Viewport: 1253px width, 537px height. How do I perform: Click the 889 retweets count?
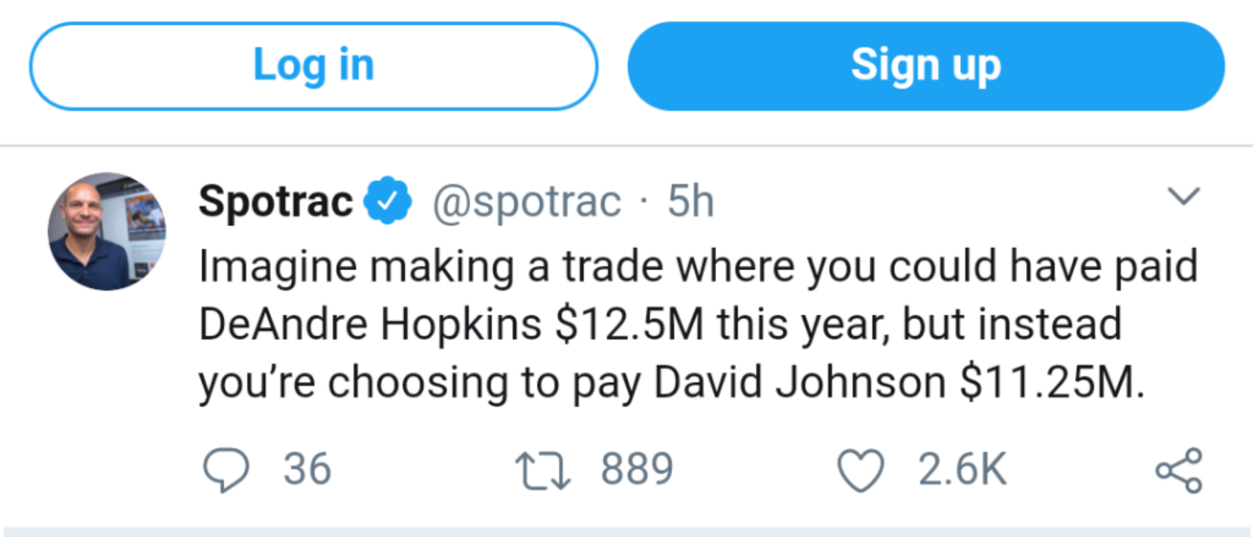(x=637, y=470)
